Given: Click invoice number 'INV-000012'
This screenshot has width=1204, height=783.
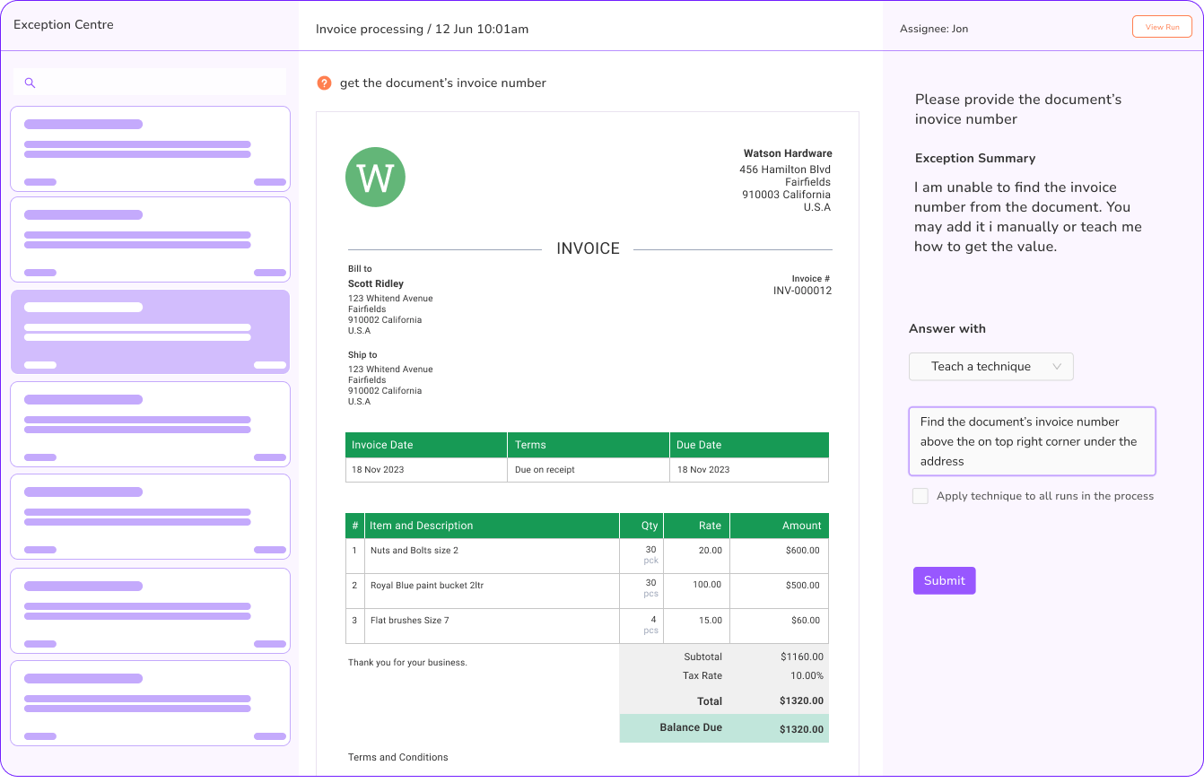Looking at the screenshot, I should tap(802, 291).
